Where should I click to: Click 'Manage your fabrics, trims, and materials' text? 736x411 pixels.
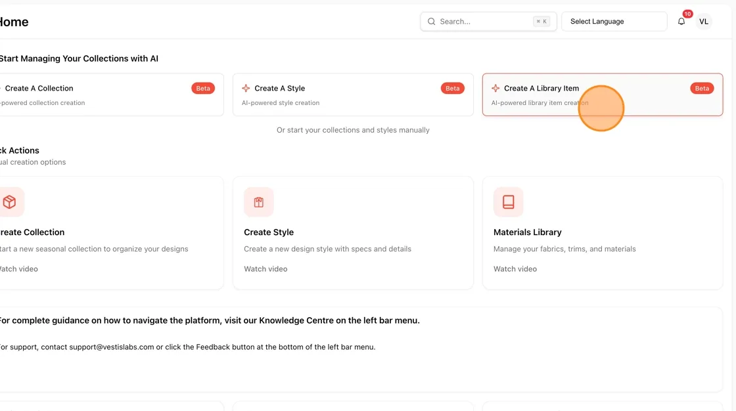tap(564, 249)
